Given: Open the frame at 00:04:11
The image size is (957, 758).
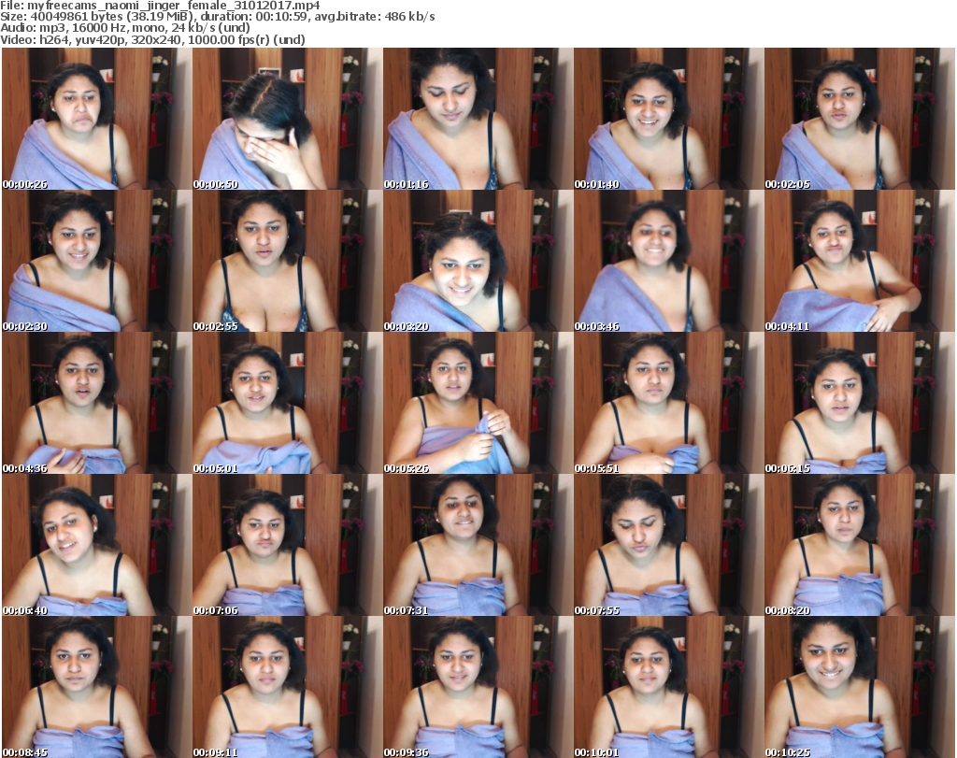Looking at the screenshot, I should tap(859, 261).
